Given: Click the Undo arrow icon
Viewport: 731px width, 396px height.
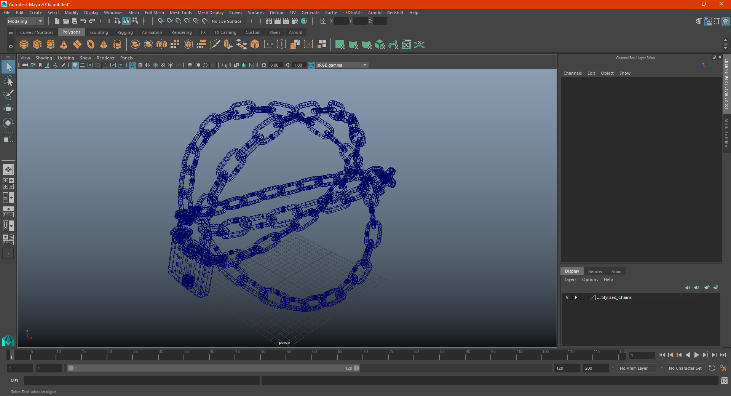Looking at the screenshot, I should coord(83,21).
